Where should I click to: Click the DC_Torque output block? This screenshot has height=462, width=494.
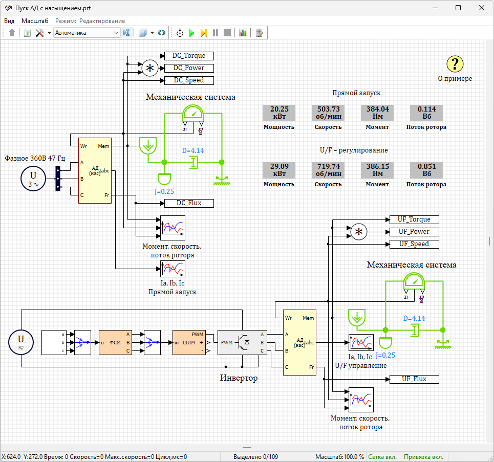tap(188, 56)
